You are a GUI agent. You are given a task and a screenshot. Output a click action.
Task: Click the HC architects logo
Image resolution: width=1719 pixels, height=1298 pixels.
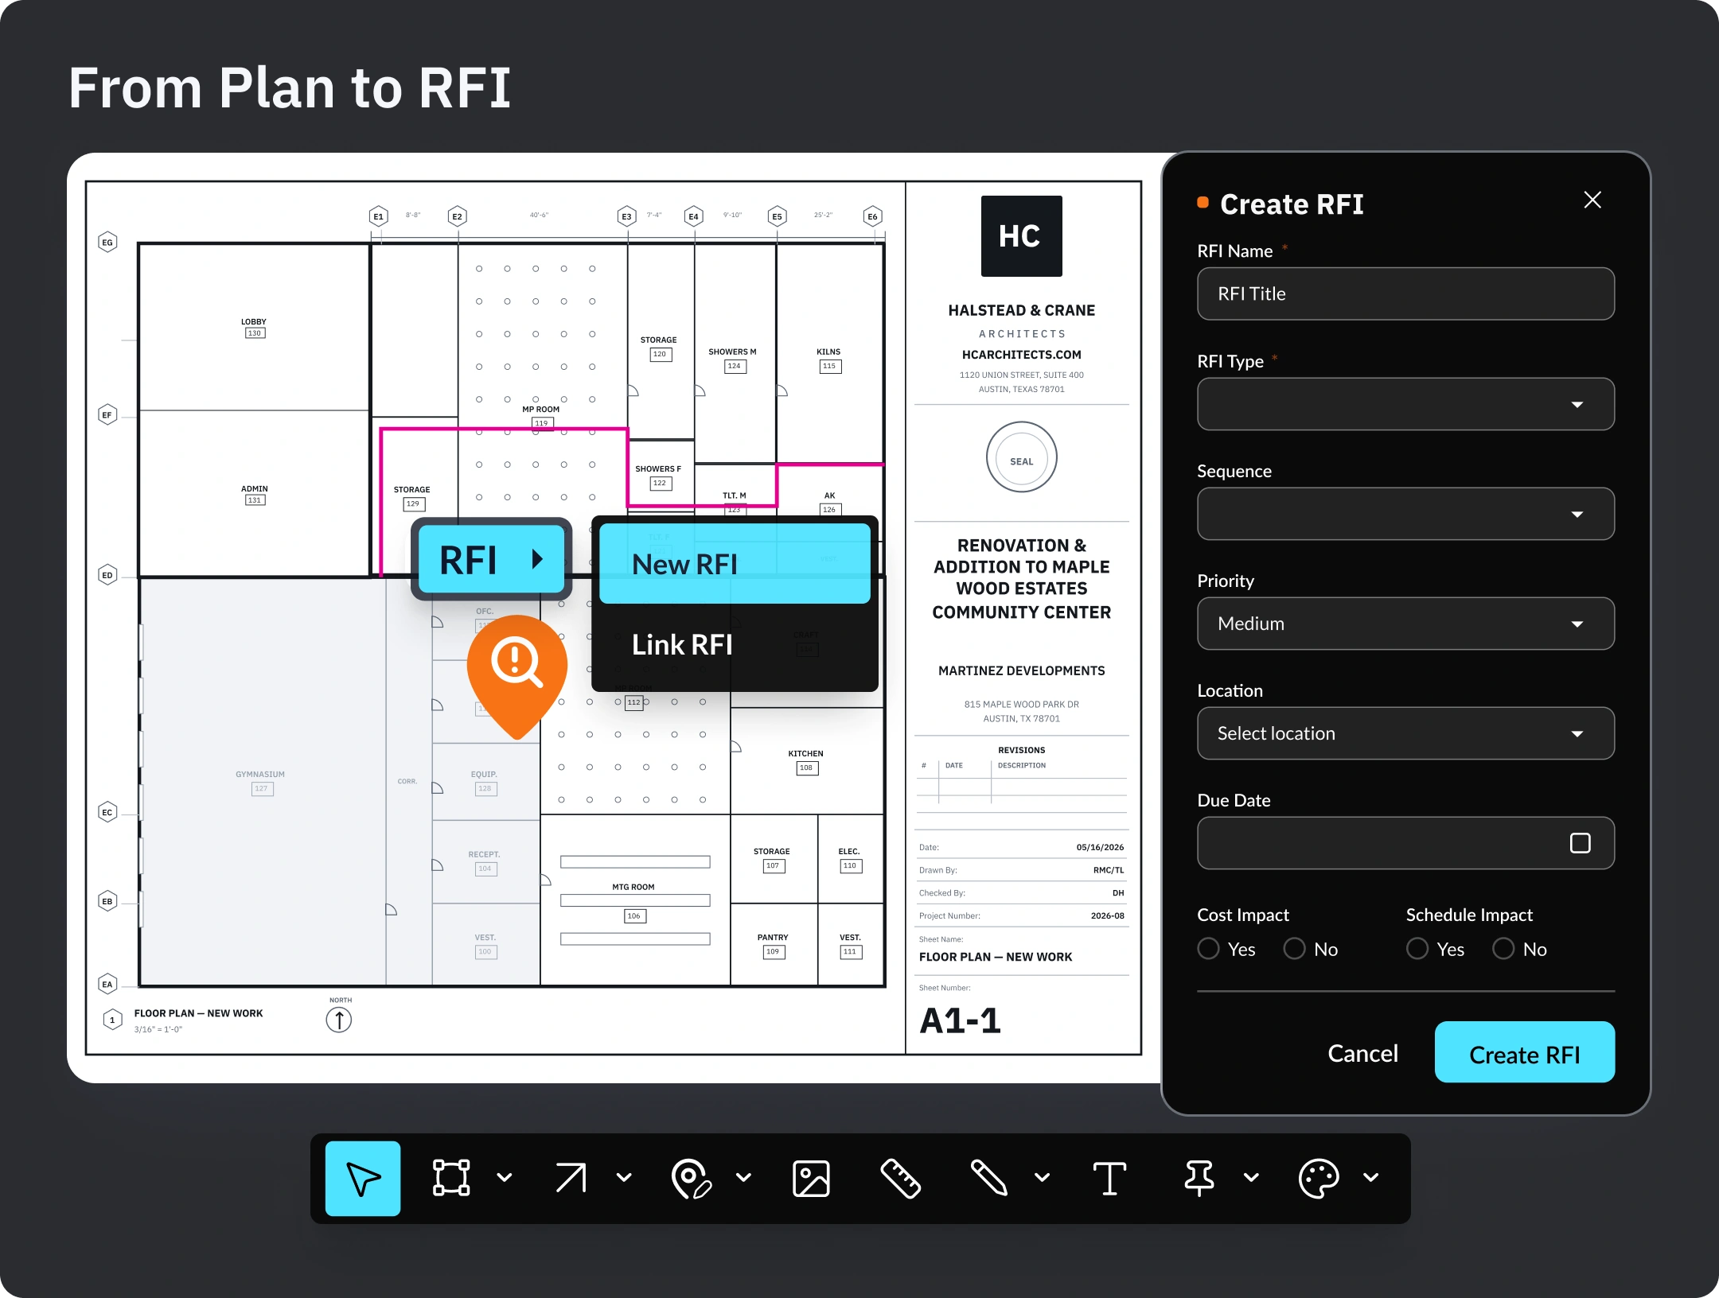[1021, 236]
